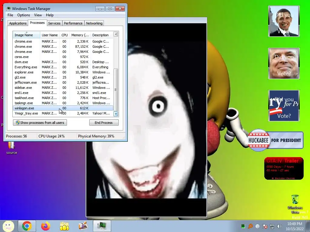
Task: Click the Processes: 56 status text
Action: click(16, 136)
